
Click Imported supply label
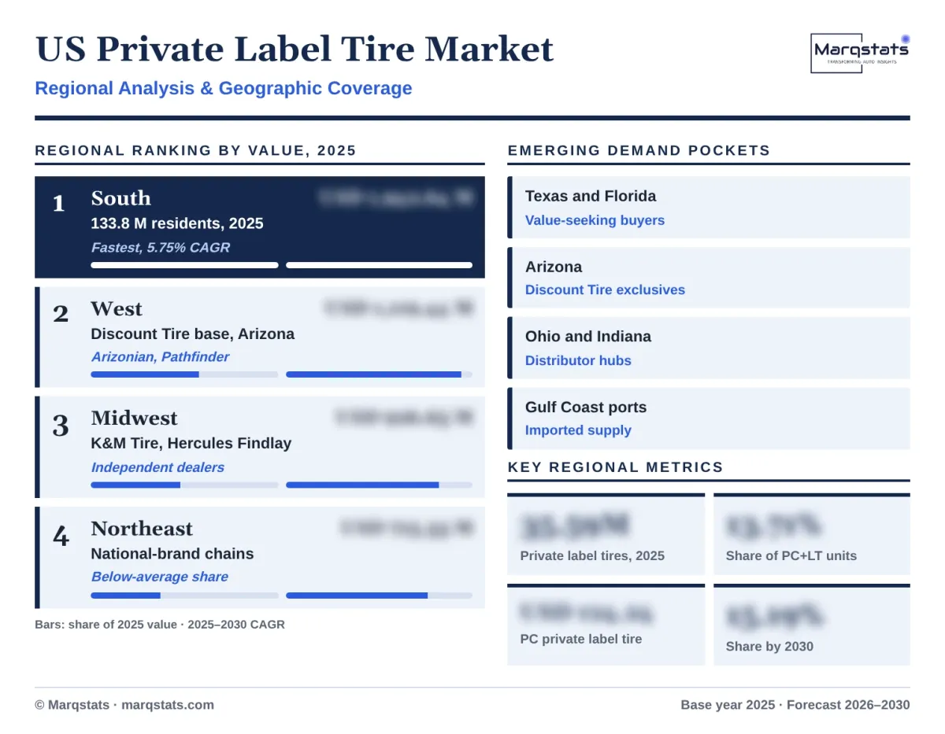(x=578, y=430)
